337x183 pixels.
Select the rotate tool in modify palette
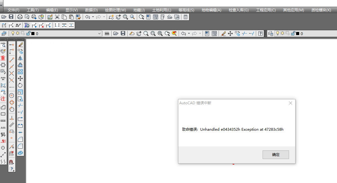click(20, 85)
